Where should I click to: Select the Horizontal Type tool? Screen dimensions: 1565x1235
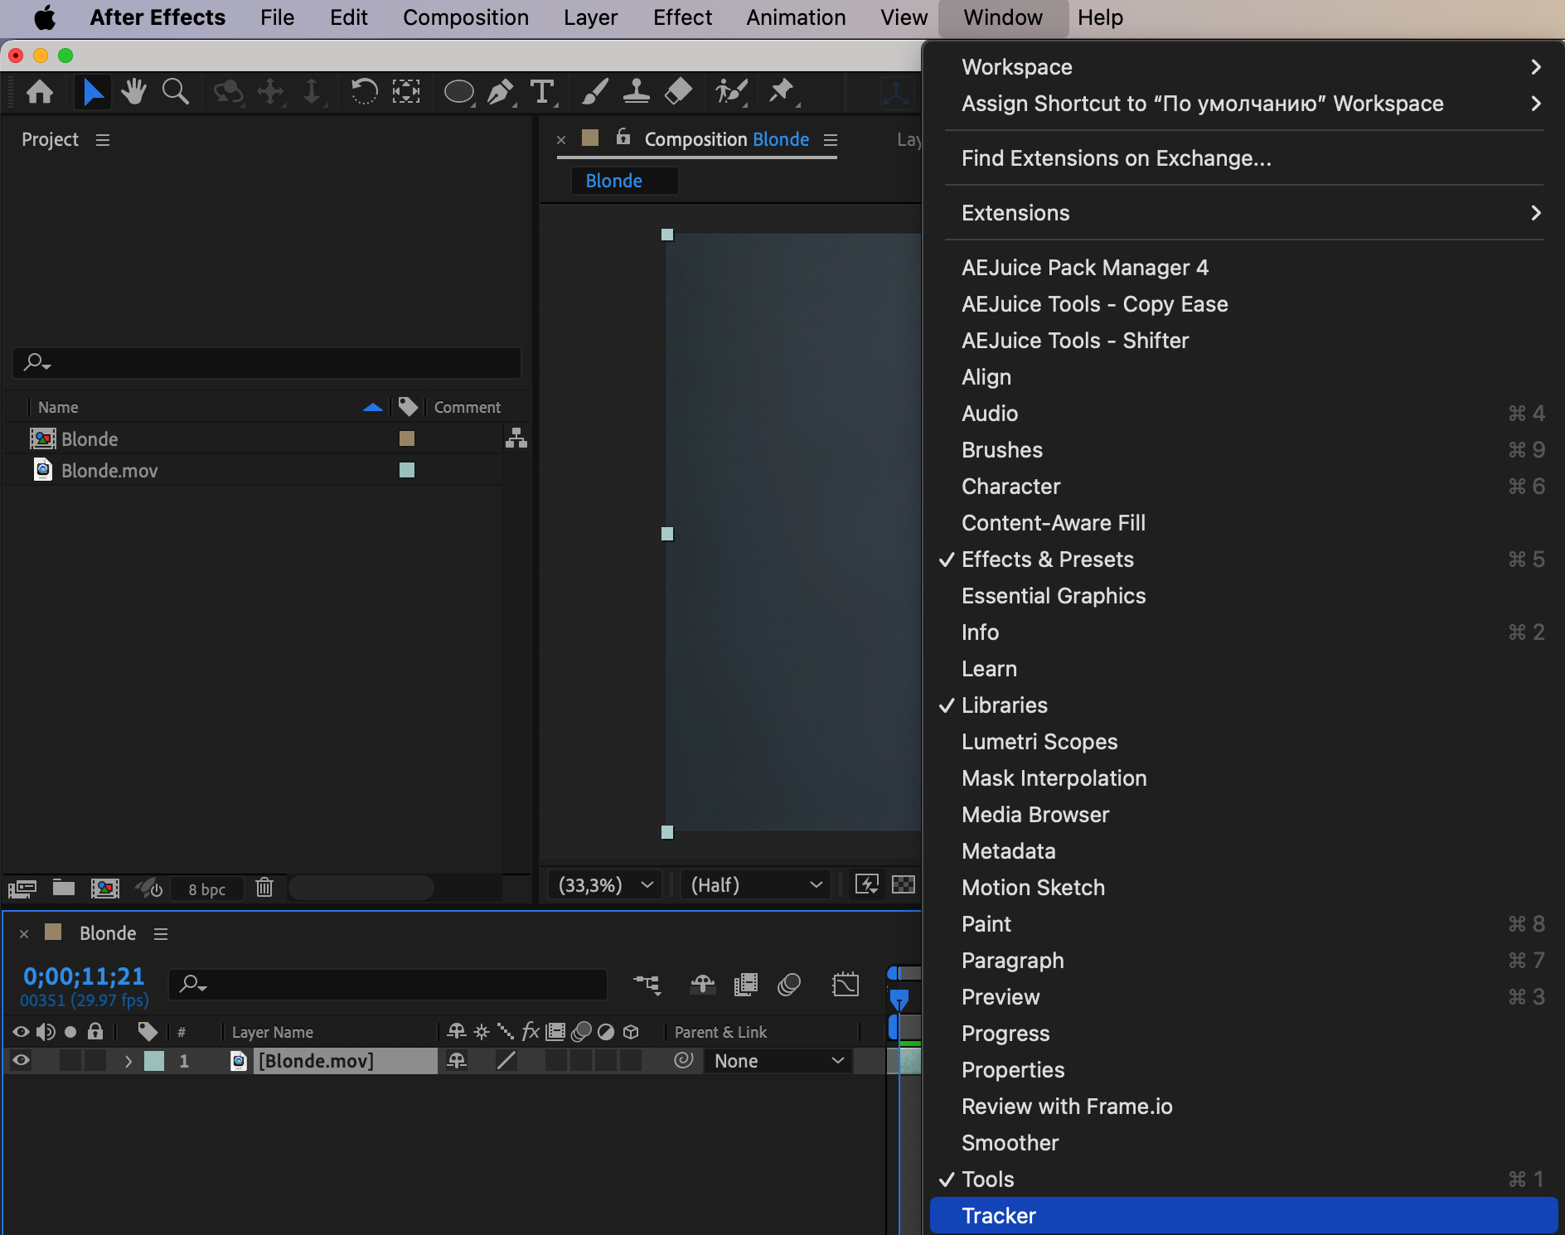pos(542,92)
